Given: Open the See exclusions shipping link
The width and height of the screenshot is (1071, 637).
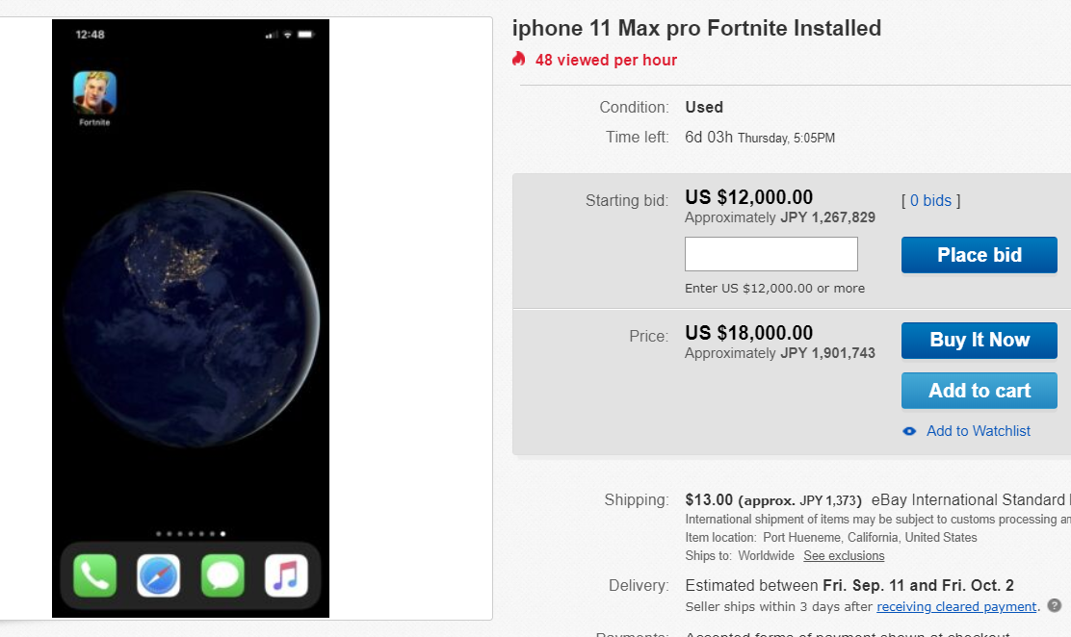Looking at the screenshot, I should [844, 555].
